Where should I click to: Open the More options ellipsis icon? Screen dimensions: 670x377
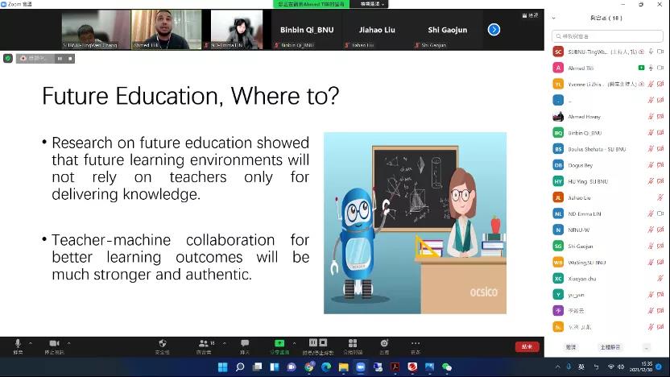point(416,345)
